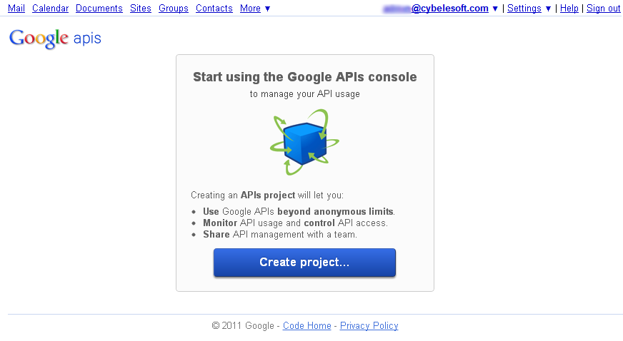This screenshot has height=341, width=623.
Task: Click the Google apis logo
Action: (55, 39)
